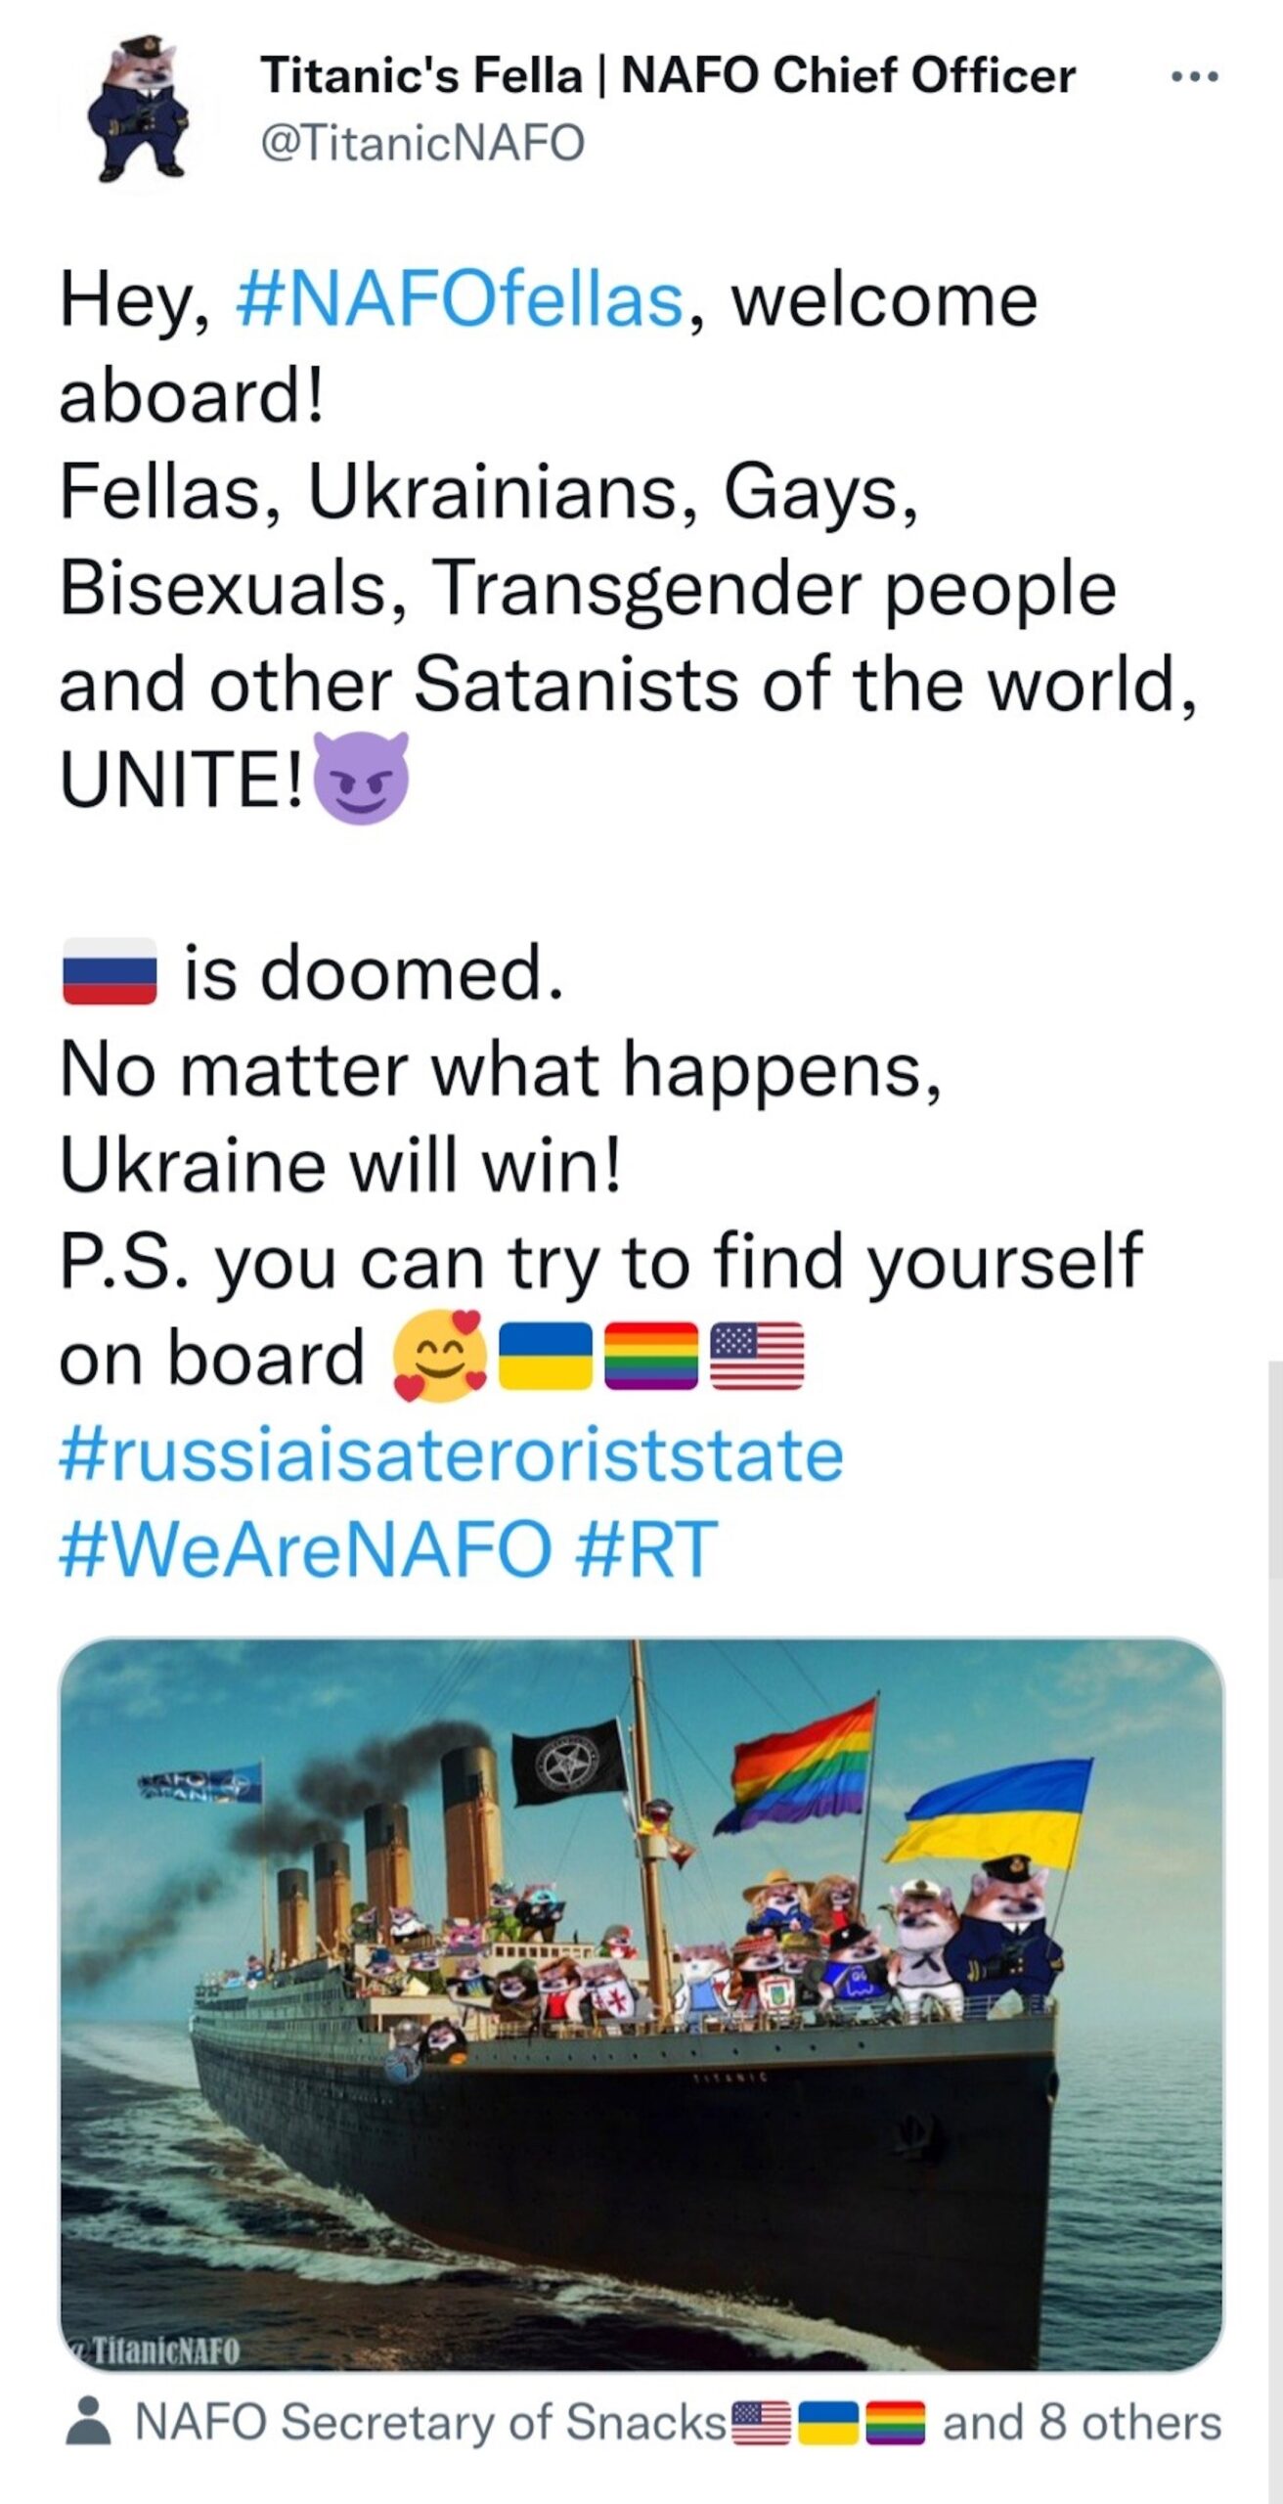Tap the Russian flag emoji
The image size is (1283, 2504).
[110, 971]
